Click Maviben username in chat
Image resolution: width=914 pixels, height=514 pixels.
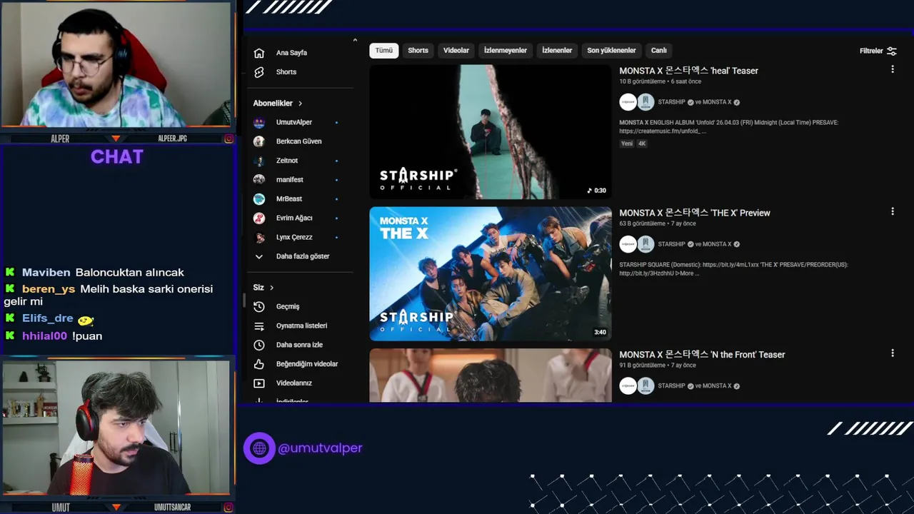pos(46,273)
